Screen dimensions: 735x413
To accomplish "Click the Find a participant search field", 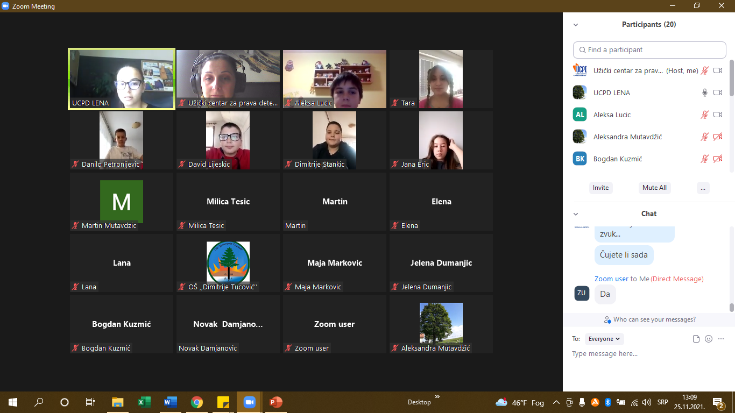I will [x=649, y=49].
